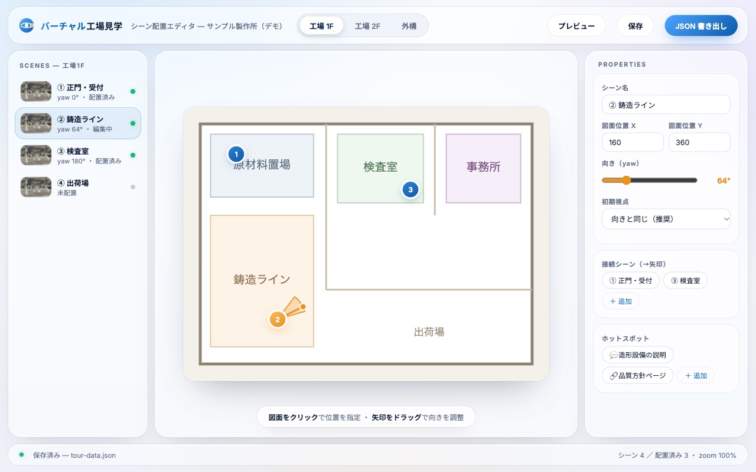756x472 pixels.
Task: Select scene marker 3 on the floor plan
Action: [x=410, y=190]
